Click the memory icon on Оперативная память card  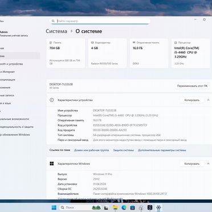coord(134,43)
